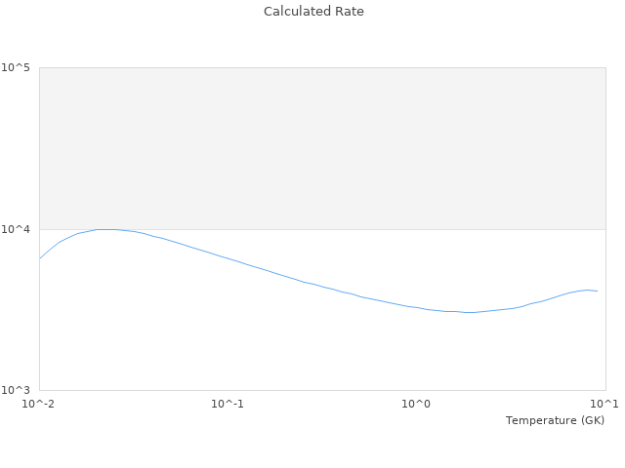Click blue curve directly above 10^0 label
625x468 pixels.
(x=417, y=307)
